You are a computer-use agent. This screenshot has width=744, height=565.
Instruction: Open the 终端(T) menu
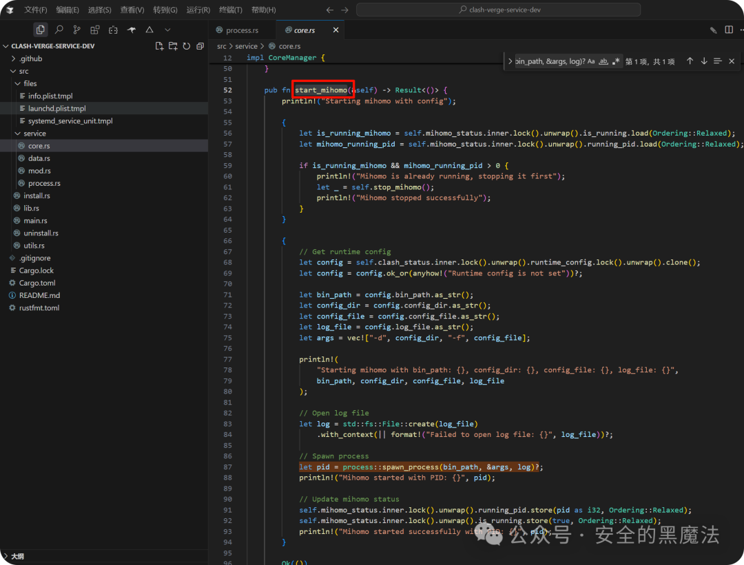230,10
